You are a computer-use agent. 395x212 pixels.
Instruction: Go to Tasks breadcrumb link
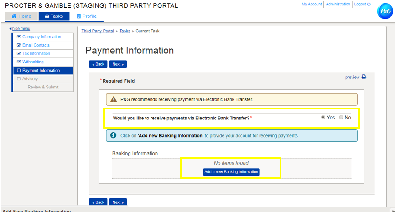coord(125,31)
